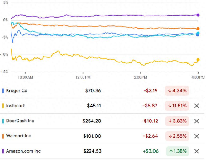206x160 pixels.
Task: Remove Amazon.com Inc using its X icon
Action: click(196, 151)
